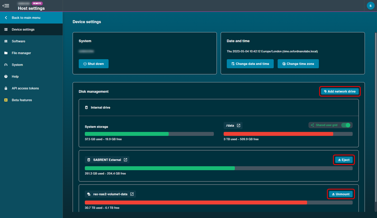This screenshot has width=377, height=218.
Task: Click the SABRENT External usage bar
Action: coord(219,168)
